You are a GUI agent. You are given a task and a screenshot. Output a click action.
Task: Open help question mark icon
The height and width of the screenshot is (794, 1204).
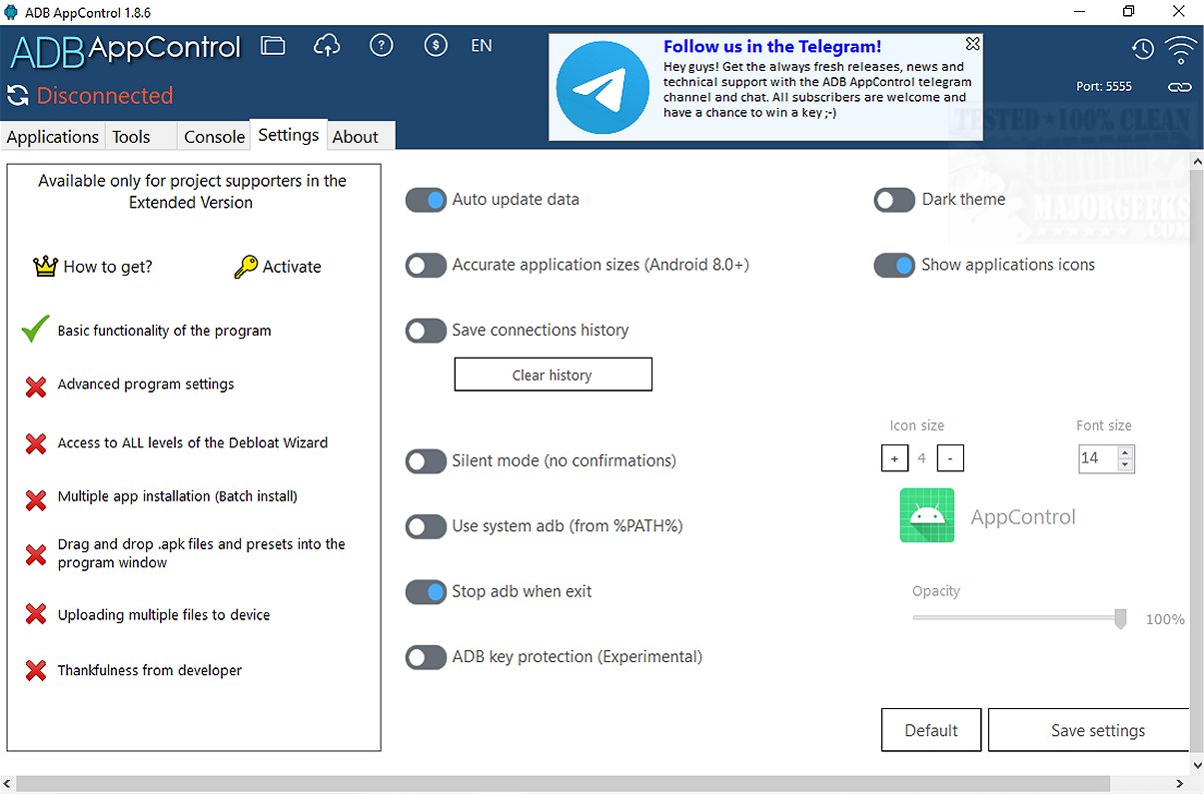[381, 46]
